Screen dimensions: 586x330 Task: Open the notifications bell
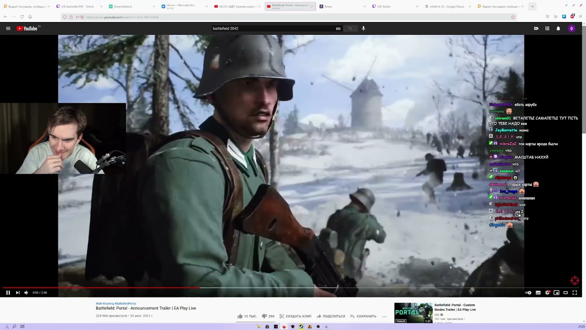pos(558,28)
